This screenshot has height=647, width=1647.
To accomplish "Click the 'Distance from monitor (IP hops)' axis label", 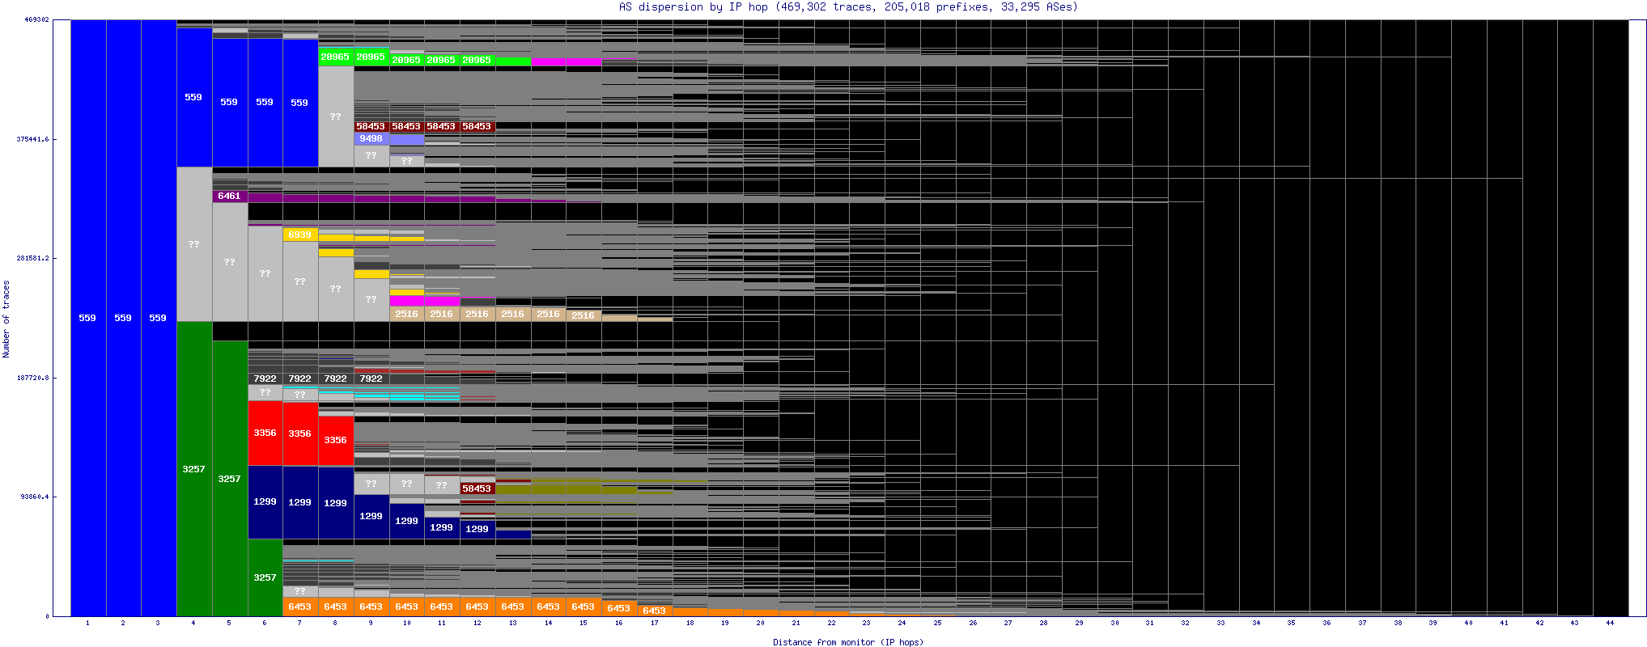I will (x=847, y=642).
